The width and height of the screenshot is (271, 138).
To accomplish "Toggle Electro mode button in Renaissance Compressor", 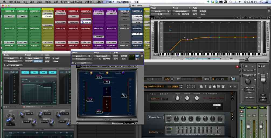I will tap(107, 73).
